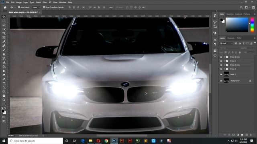Open the layer filter Kind dropdown

click(226, 44)
